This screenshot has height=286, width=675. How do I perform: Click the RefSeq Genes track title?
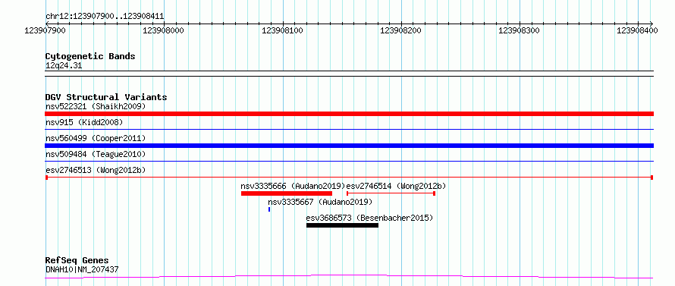tap(77, 261)
